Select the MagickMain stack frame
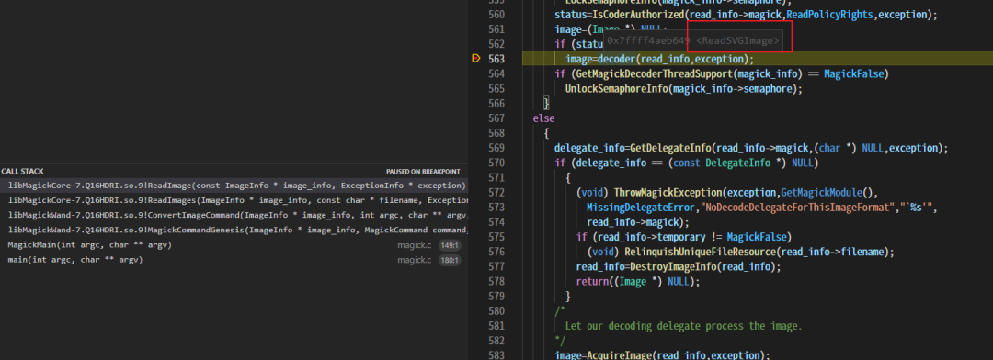The height and width of the screenshot is (360, 993). [234, 245]
